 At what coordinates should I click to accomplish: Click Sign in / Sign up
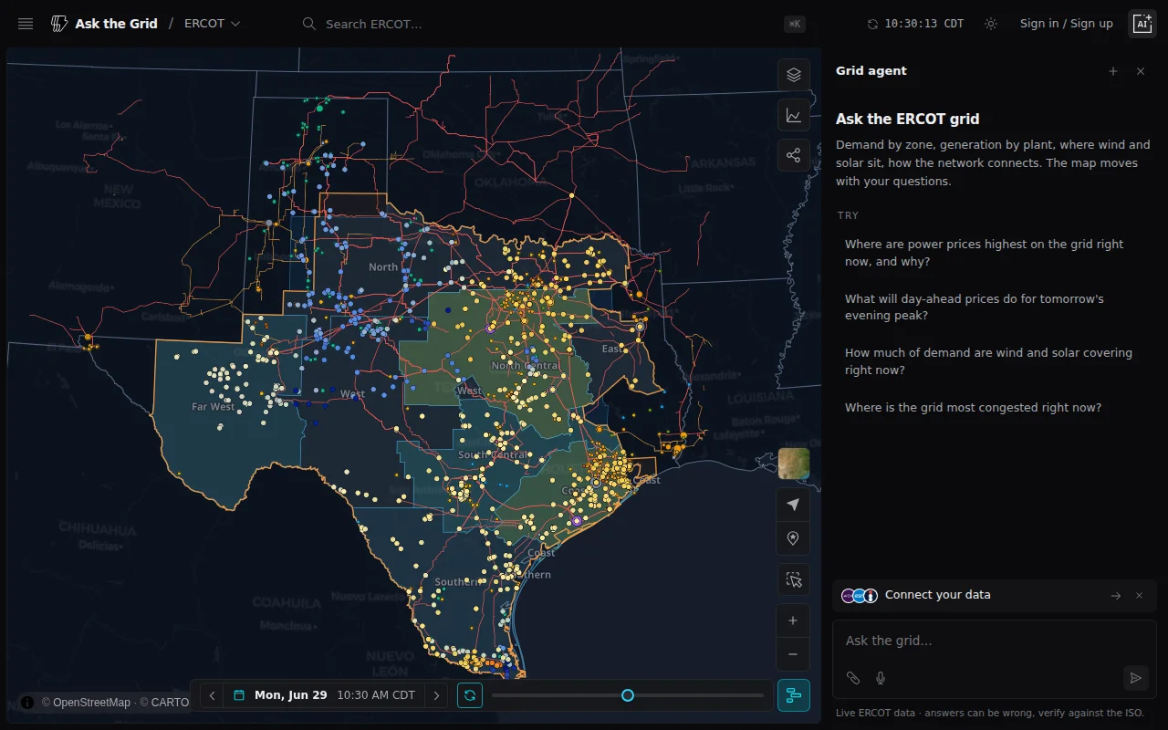[1066, 24]
